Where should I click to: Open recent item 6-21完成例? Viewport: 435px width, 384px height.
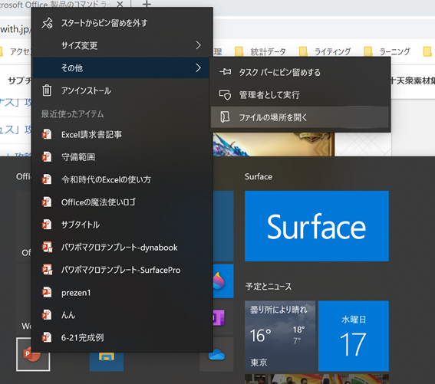[122, 338]
